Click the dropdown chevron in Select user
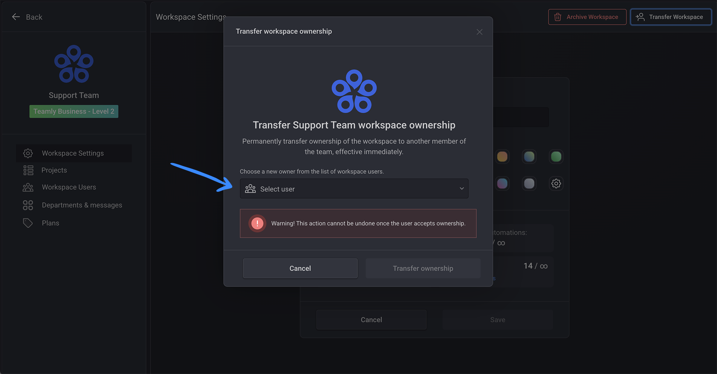The width and height of the screenshot is (717, 374). point(462,189)
